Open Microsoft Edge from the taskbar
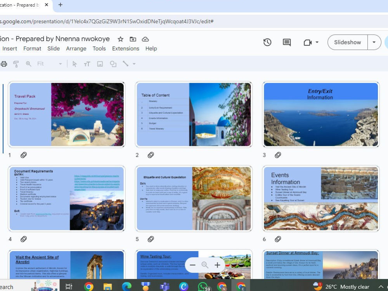Viewport: 388px width, 291px height. (126, 287)
